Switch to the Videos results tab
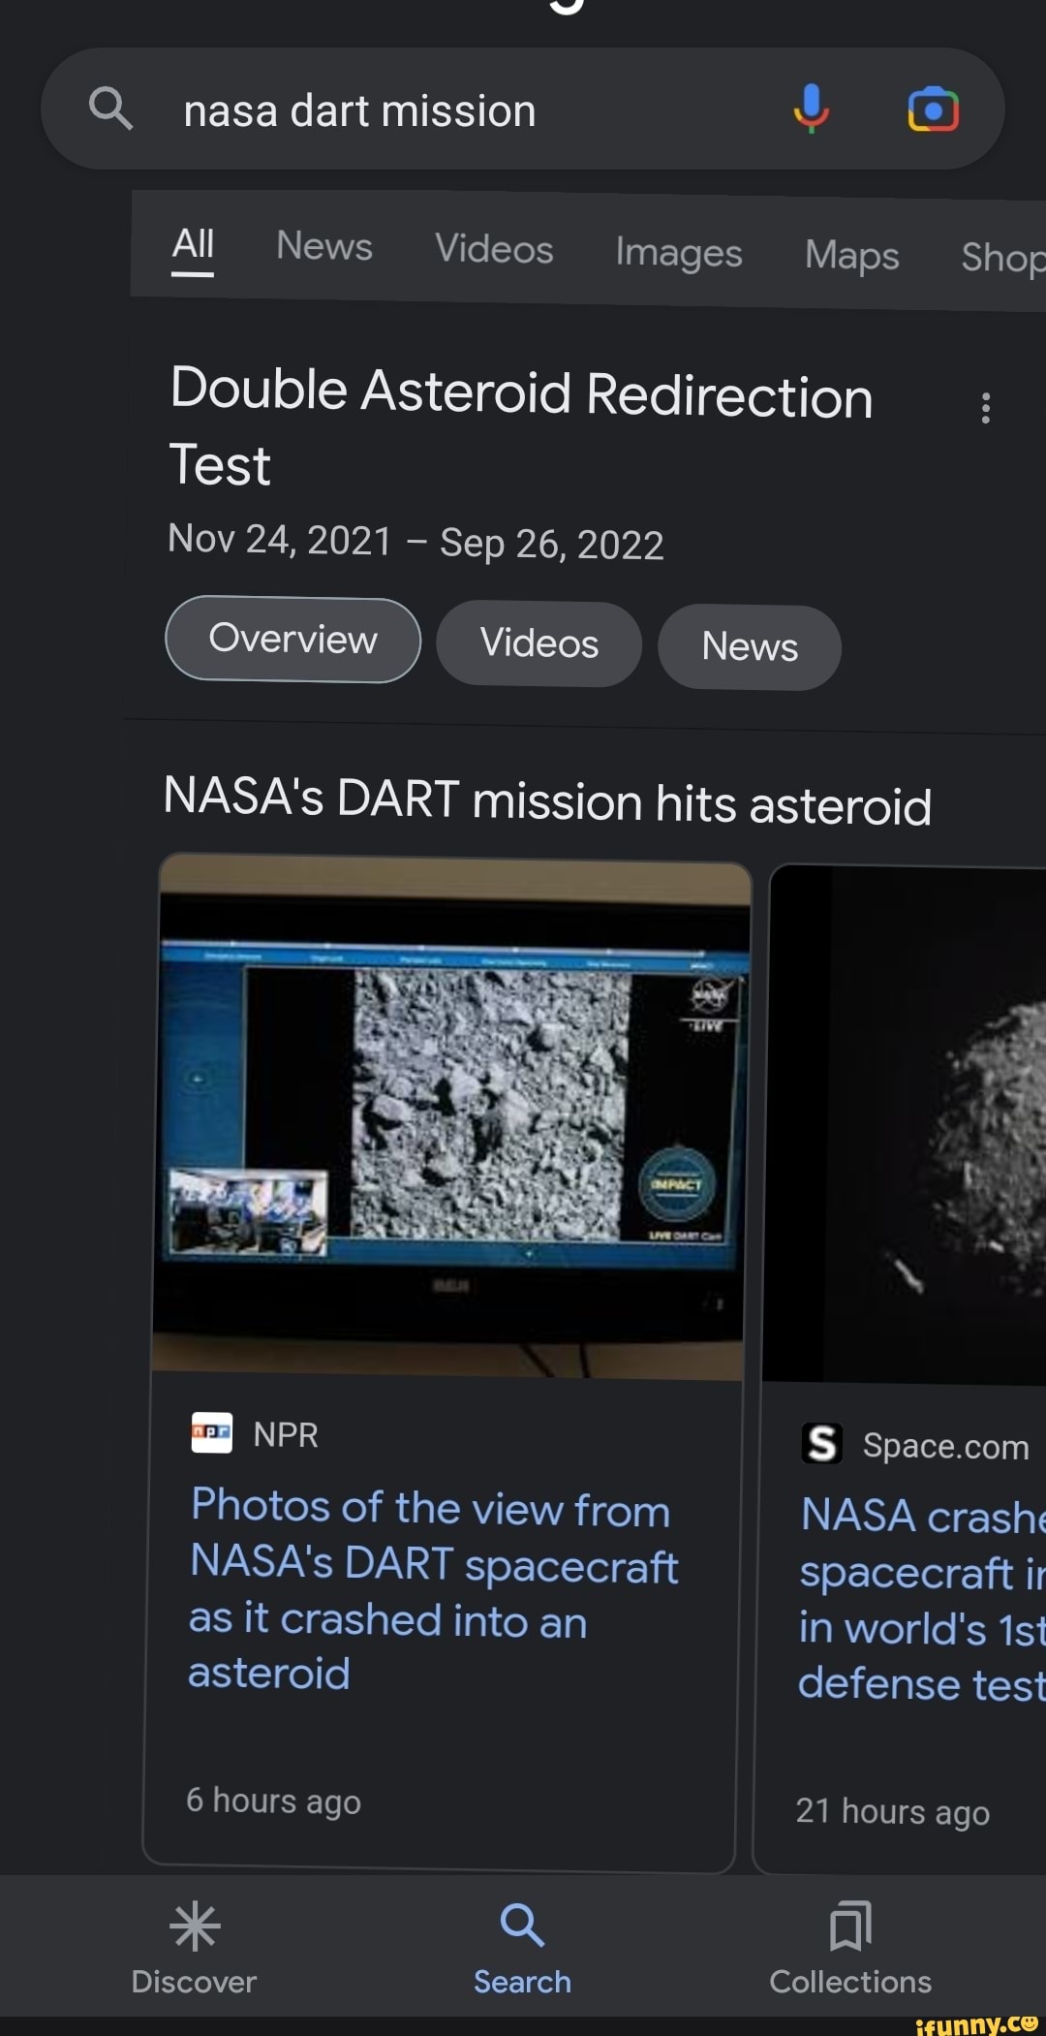This screenshot has height=2036, width=1046. pos(494,249)
